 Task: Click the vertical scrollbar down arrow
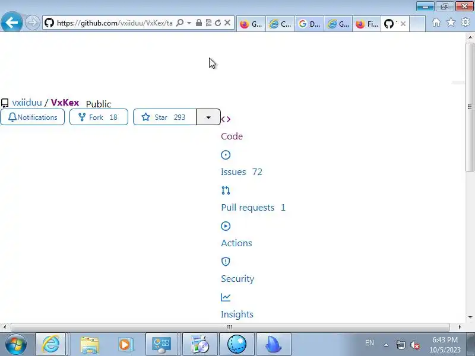point(470,317)
